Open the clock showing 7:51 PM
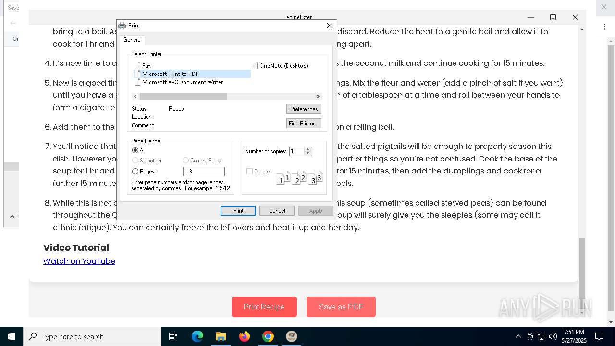This screenshot has height=346, width=615. 574,336
